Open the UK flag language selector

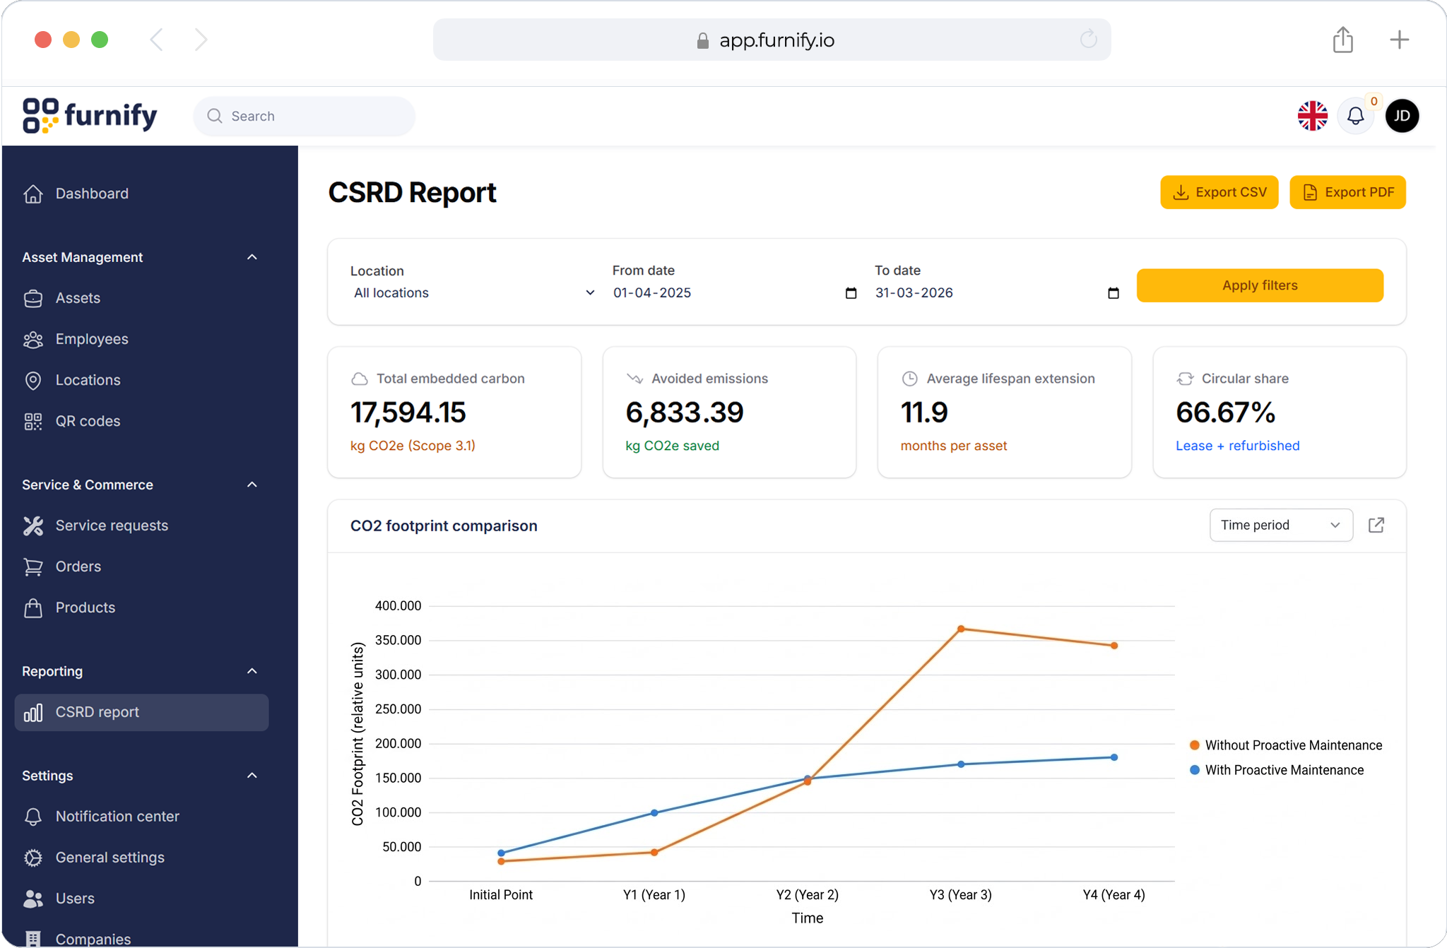(x=1312, y=116)
